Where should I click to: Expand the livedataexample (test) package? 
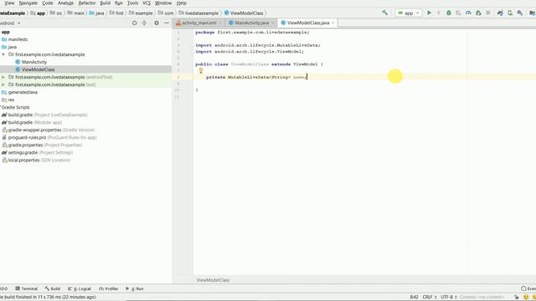3,84
